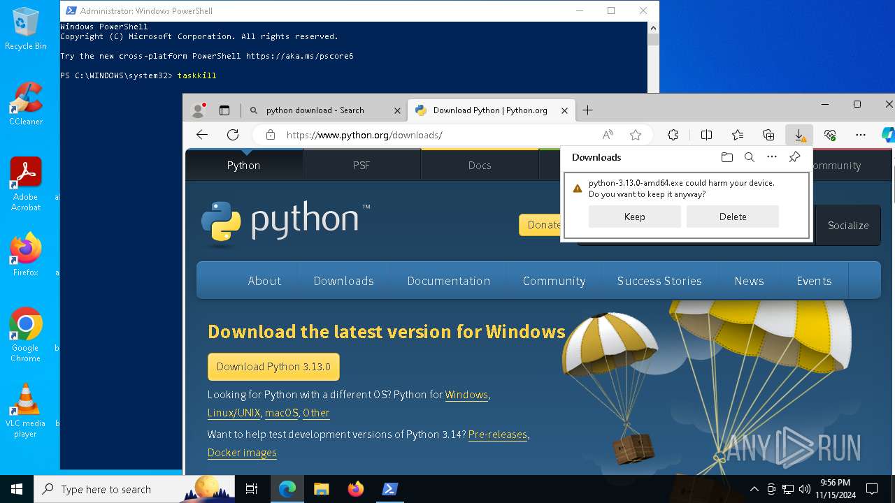This screenshot has width=895, height=503.
Task: Open the Edge tab actions menu icon
Action: click(x=224, y=110)
